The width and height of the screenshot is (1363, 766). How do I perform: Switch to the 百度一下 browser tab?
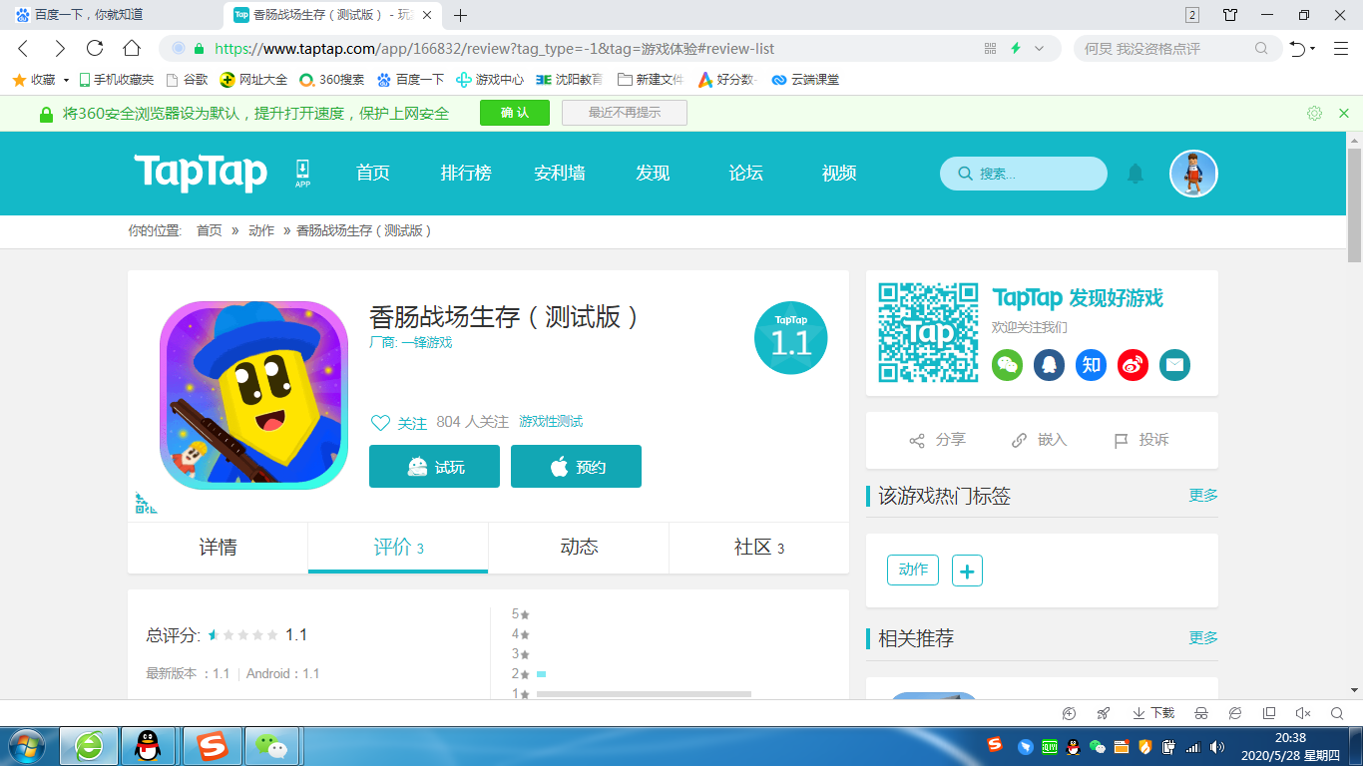pyautogui.click(x=110, y=15)
